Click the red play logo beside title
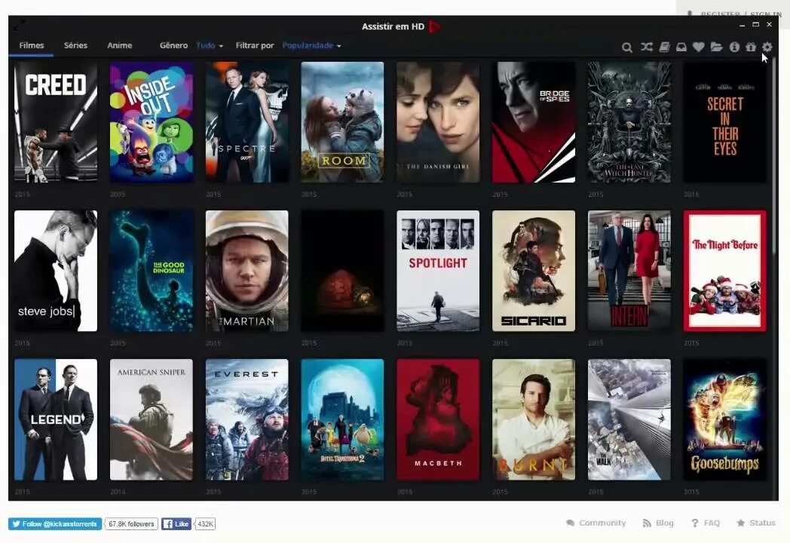Image resolution: width=790 pixels, height=543 pixels. pyautogui.click(x=435, y=26)
